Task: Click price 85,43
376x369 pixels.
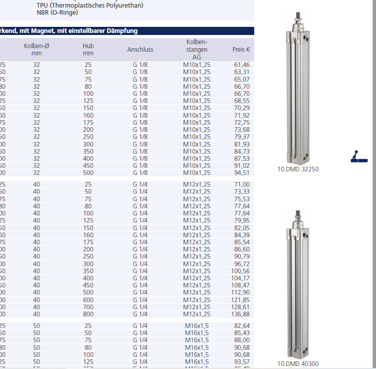Action: [242, 333]
